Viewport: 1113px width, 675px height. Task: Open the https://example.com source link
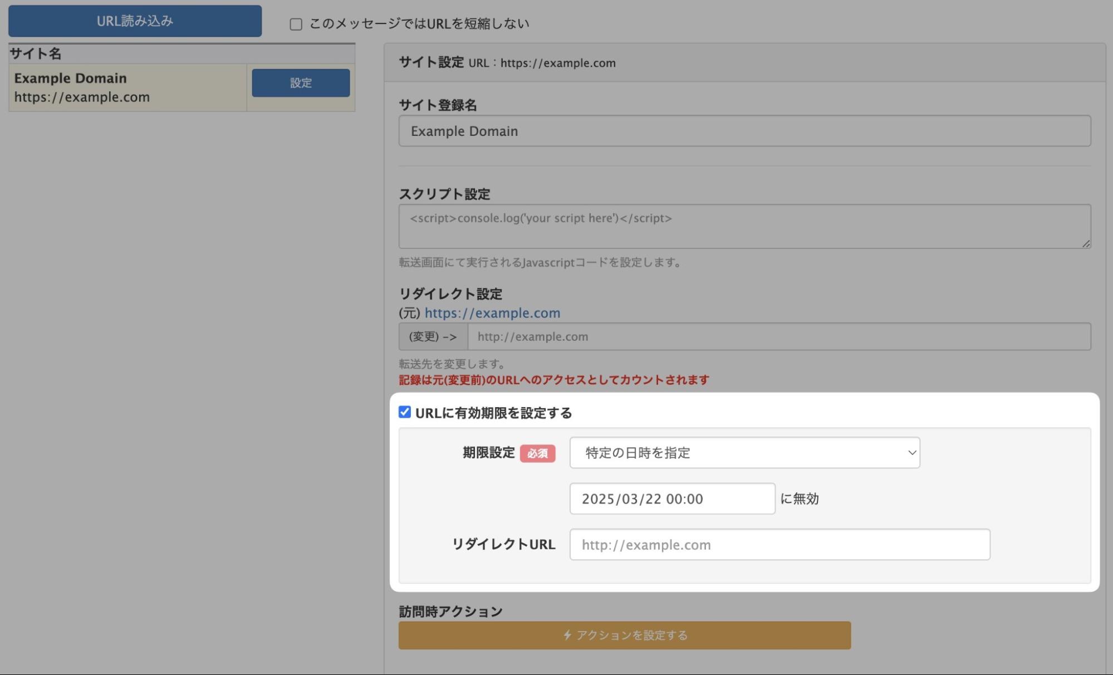tap(492, 312)
